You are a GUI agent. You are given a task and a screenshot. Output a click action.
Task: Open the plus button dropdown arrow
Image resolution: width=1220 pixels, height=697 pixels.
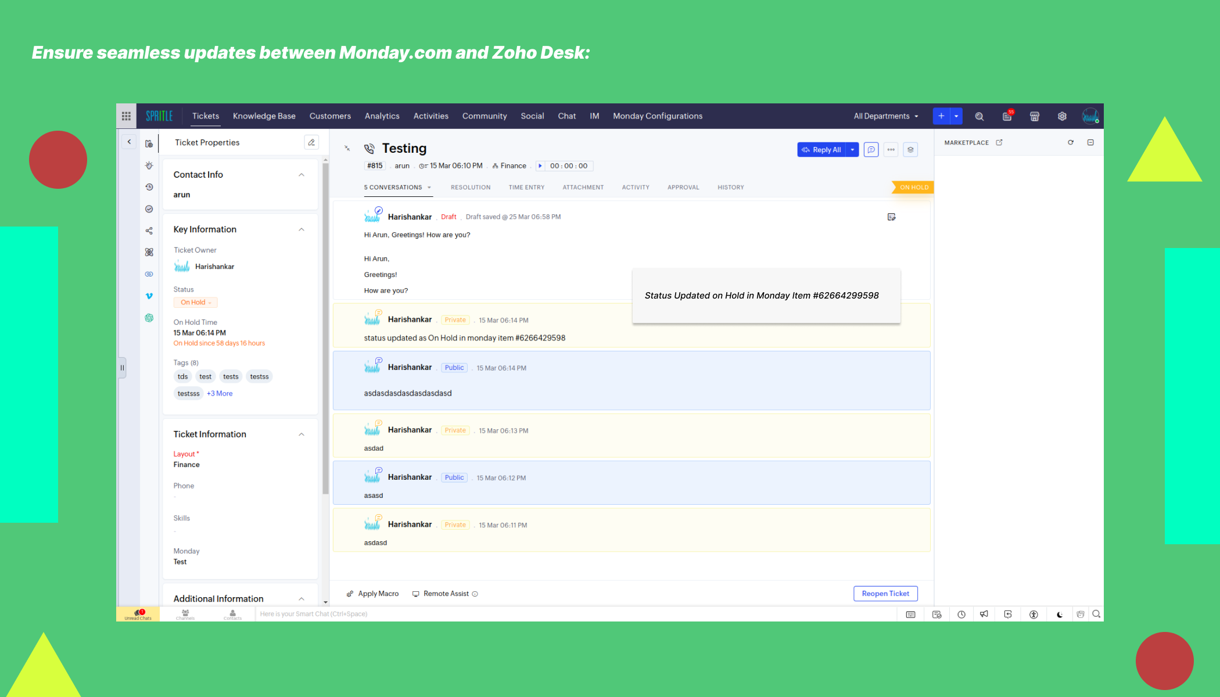(x=956, y=116)
